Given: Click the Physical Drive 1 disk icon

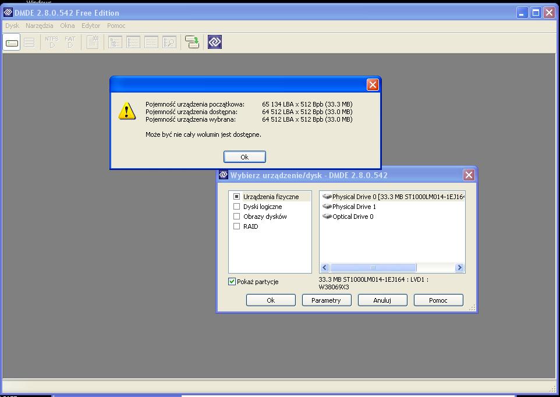Looking at the screenshot, I should pyautogui.click(x=327, y=206).
